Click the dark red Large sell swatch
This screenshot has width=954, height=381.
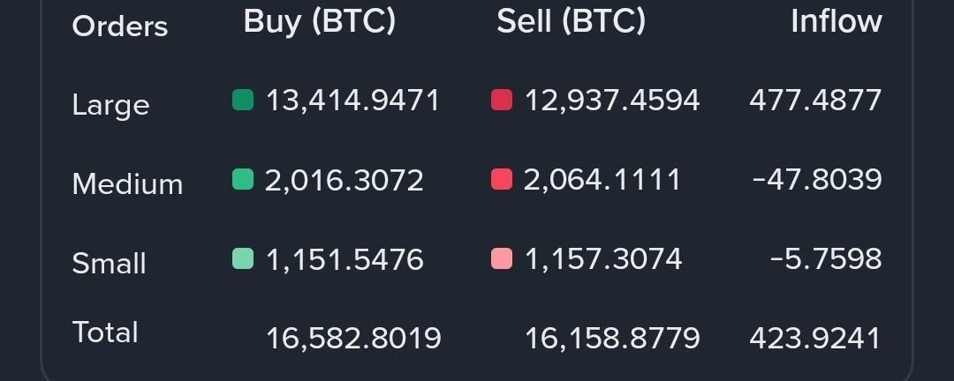coord(502,100)
